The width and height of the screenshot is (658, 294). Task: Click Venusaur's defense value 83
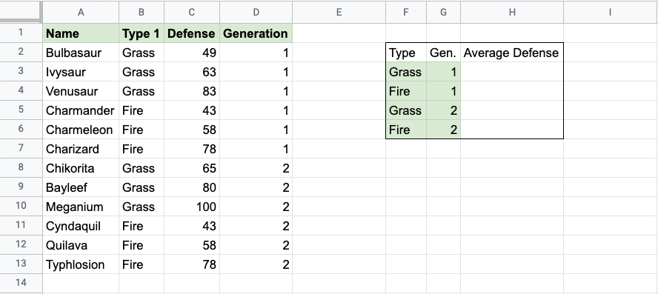click(192, 91)
